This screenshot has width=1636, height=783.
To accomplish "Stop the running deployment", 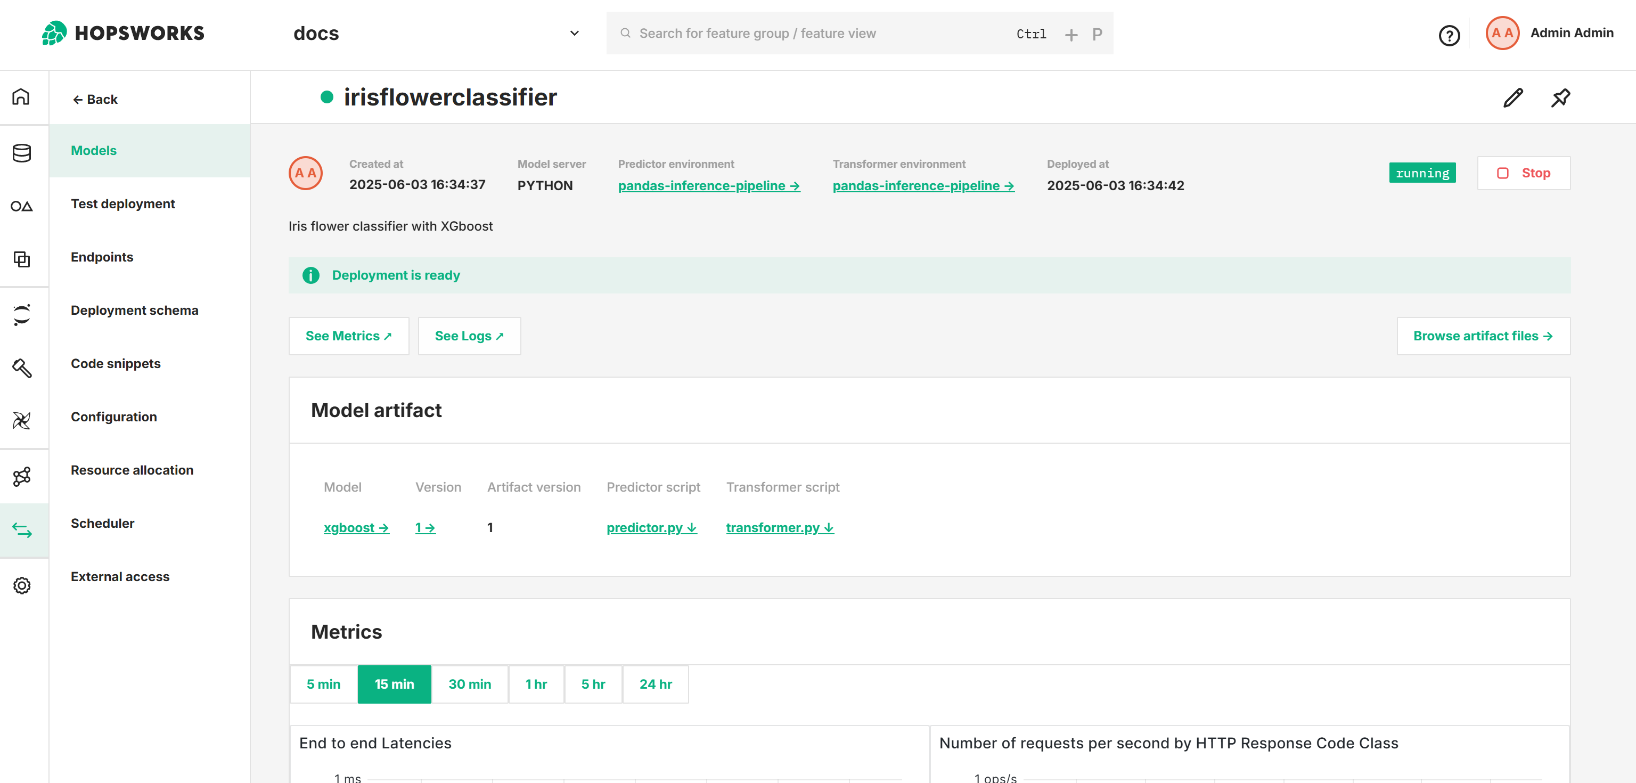I will pos(1523,173).
